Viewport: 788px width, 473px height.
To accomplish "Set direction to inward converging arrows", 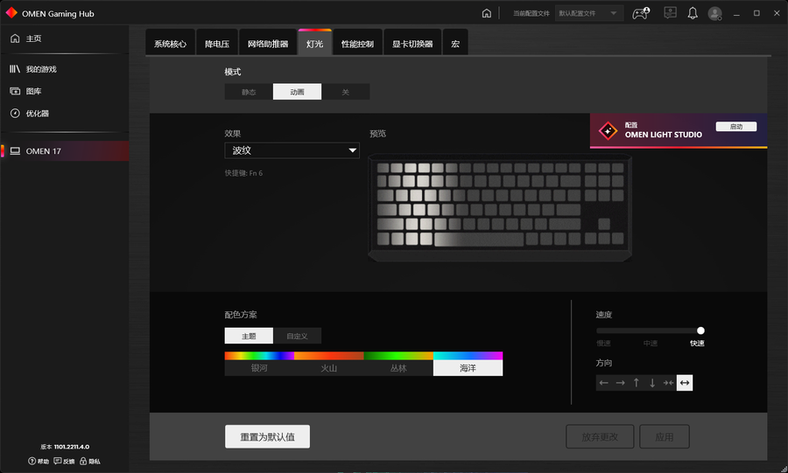I will (668, 383).
